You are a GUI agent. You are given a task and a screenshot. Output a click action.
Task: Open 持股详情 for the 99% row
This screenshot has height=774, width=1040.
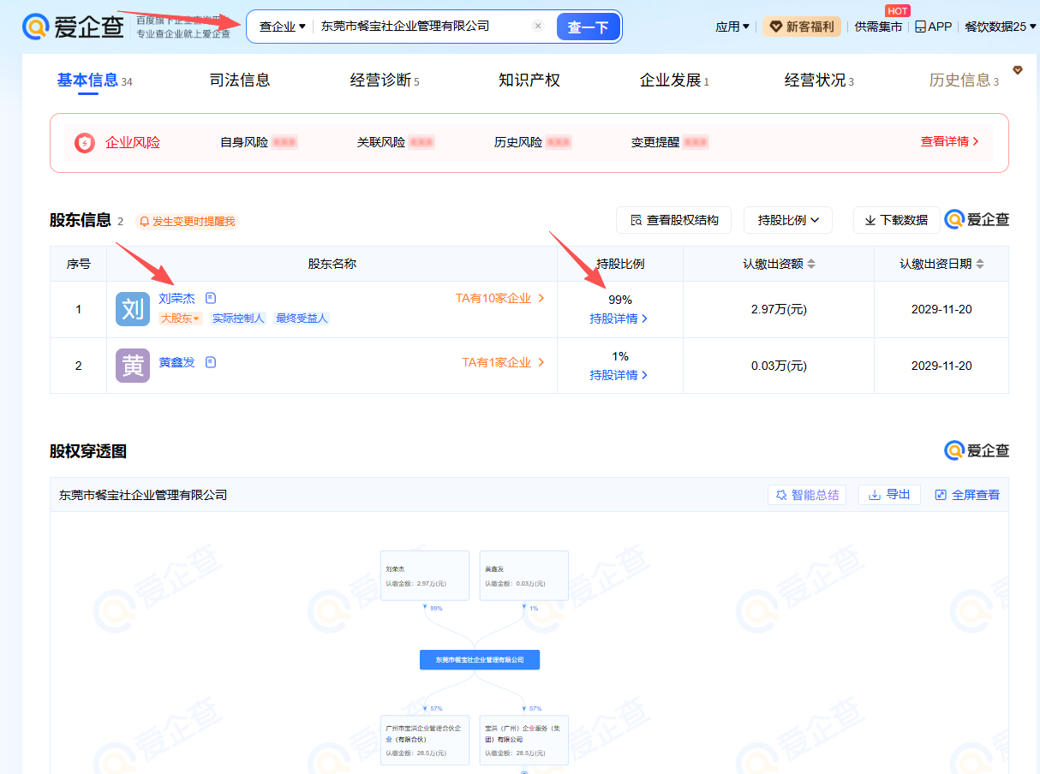pos(619,319)
